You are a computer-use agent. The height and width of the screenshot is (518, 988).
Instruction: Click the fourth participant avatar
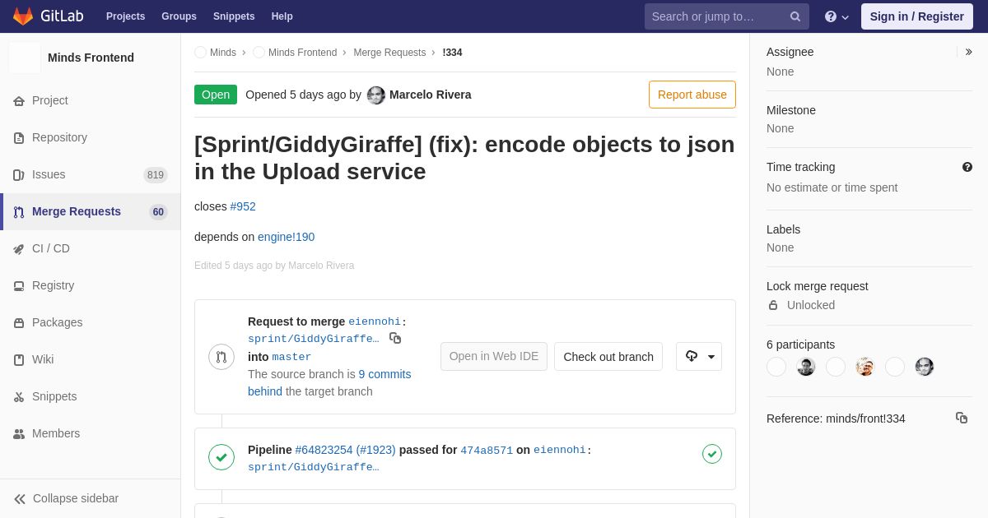click(x=865, y=367)
